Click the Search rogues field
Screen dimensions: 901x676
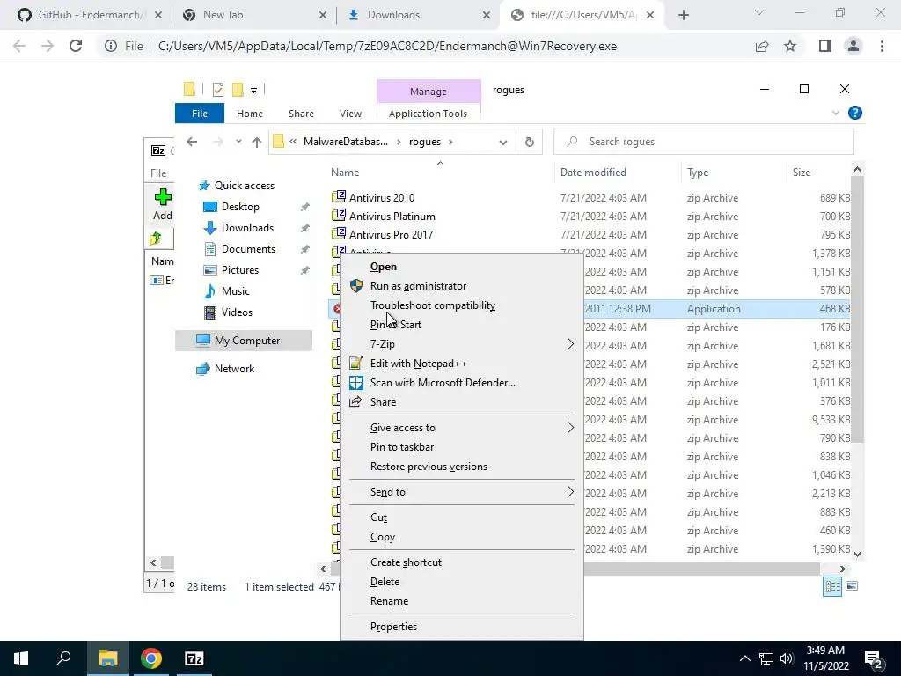tap(703, 142)
